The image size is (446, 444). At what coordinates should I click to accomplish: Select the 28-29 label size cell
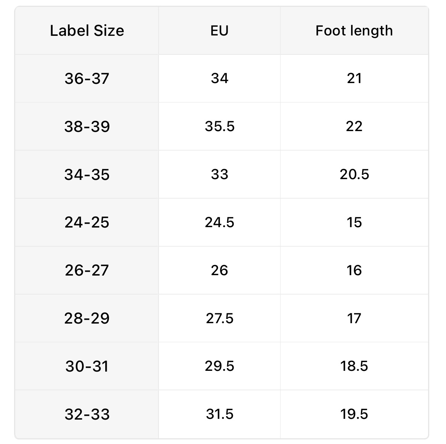pyautogui.click(x=87, y=318)
